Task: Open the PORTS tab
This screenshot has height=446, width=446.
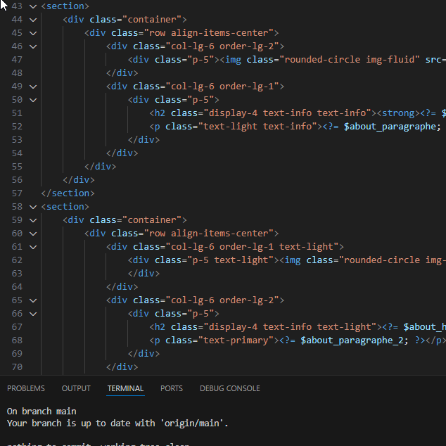Action: click(x=172, y=388)
